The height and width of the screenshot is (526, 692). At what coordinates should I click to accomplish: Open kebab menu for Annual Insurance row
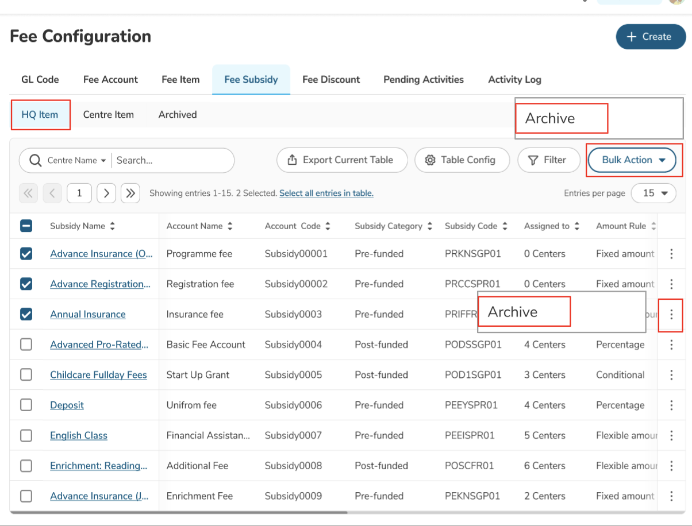pos(671,315)
